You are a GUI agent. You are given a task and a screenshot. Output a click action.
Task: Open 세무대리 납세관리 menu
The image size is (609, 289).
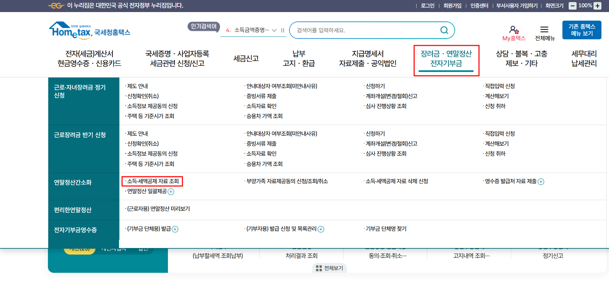pyautogui.click(x=584, y=59)
